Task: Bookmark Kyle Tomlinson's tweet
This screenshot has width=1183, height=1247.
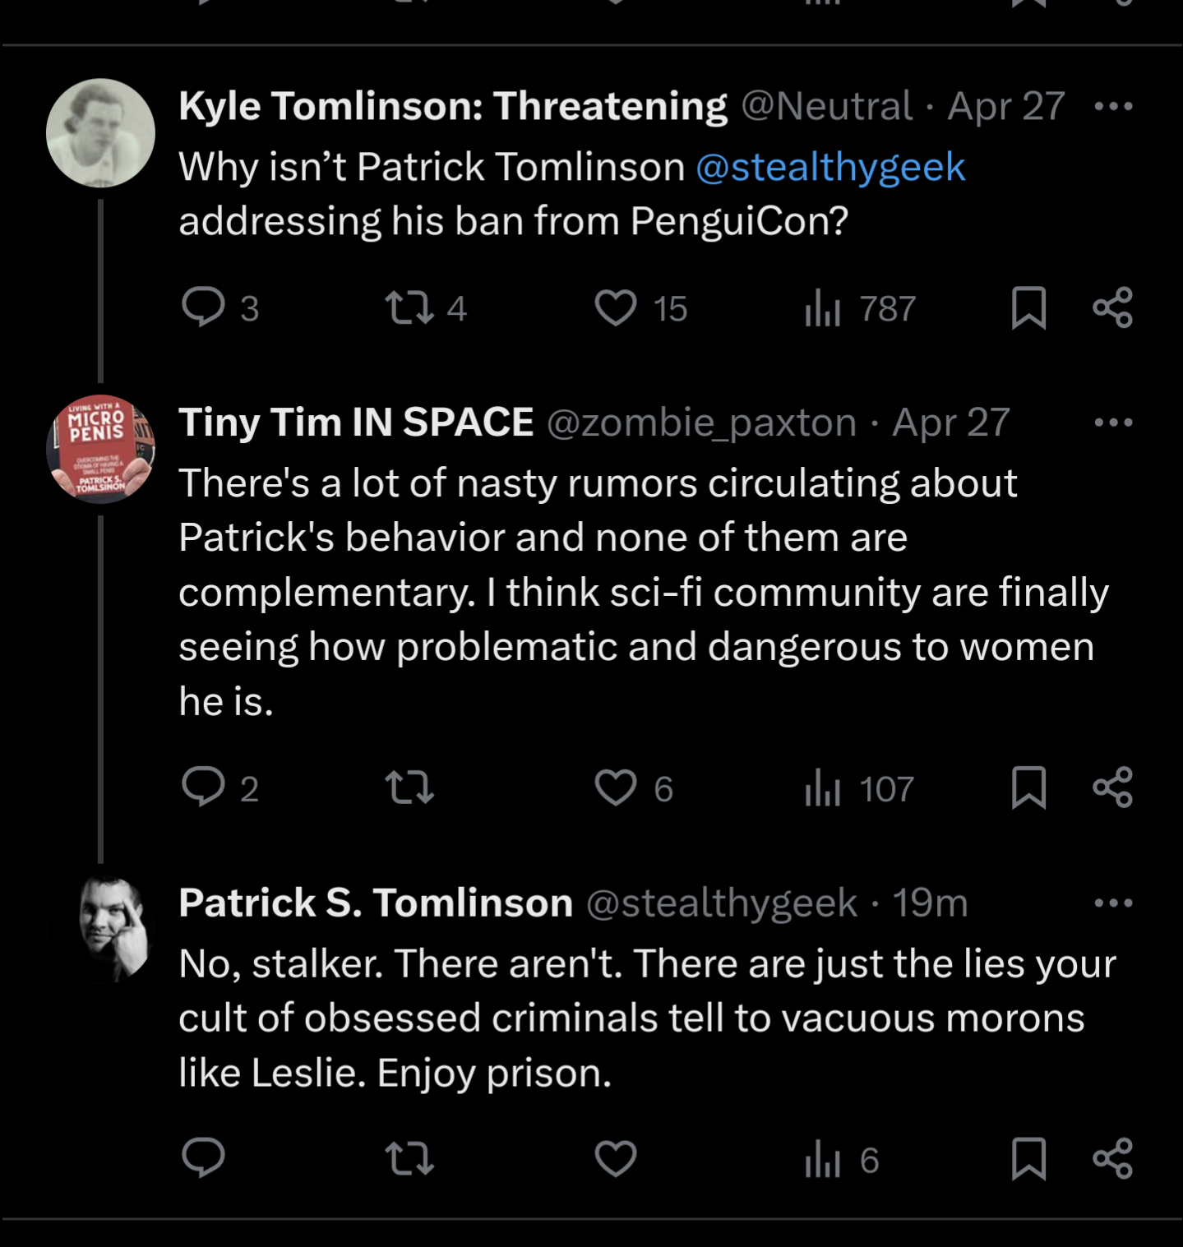Action: [1028, 307]
